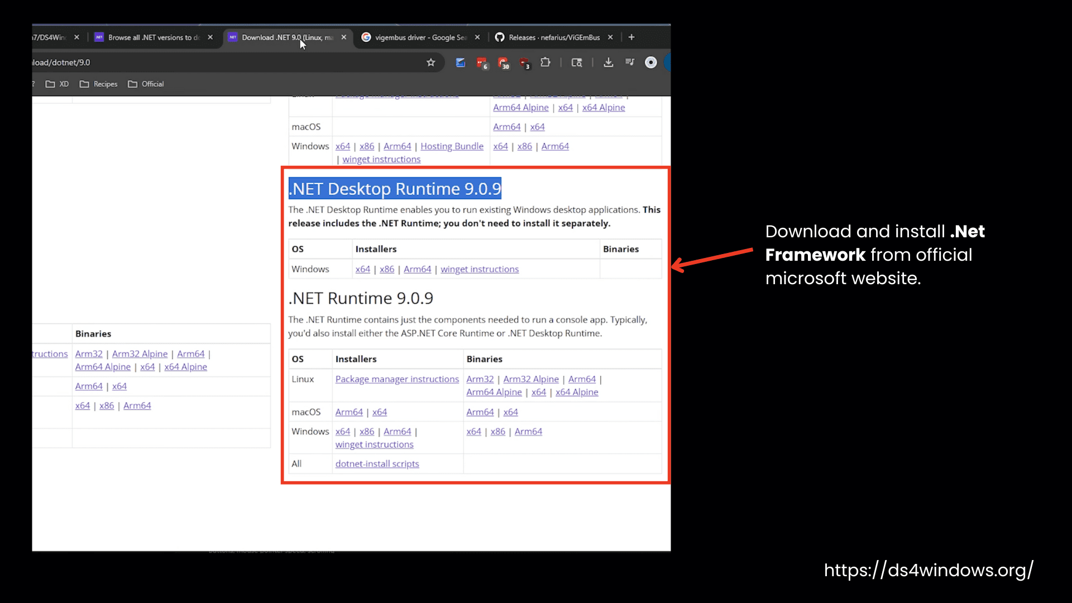Open the media controls music-note icon
Viewport: 1072px width, 603px height.
point(630,63)
